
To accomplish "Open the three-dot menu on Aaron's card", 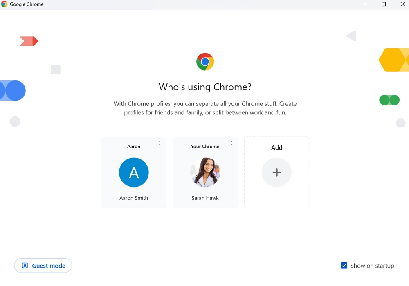I will pos(160,143).
